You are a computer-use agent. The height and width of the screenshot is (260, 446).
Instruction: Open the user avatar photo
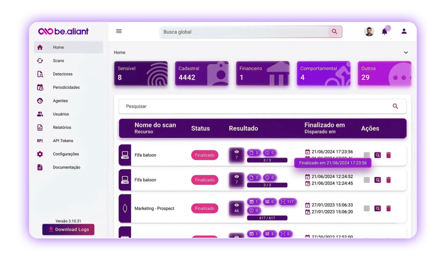(369, 31)
